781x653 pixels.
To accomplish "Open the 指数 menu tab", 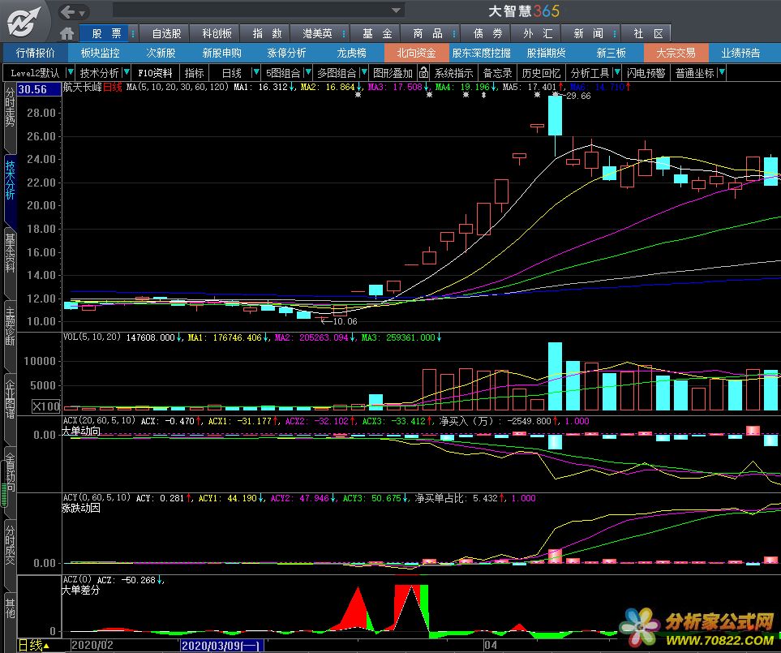I will pos(267,33).
